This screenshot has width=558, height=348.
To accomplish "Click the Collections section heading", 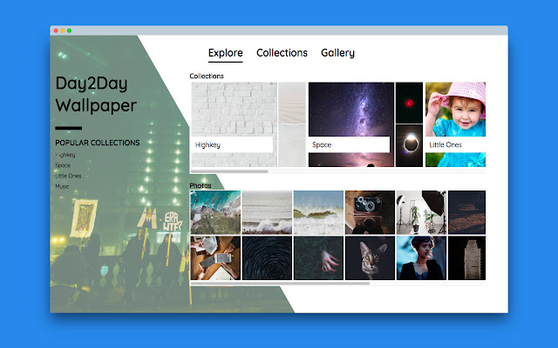I will click(x=207, y=76).
